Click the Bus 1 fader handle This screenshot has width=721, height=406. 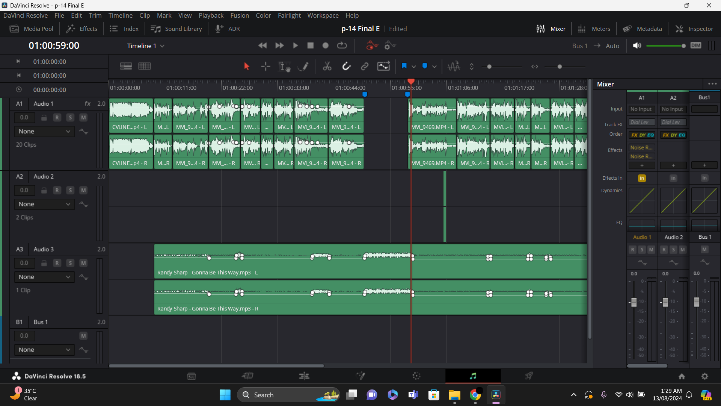(697, 302)
